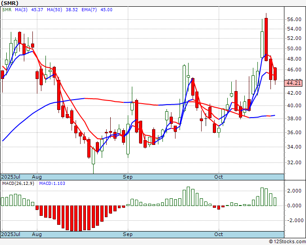Click the 40.00 price axis label
Image resolution: width=306 pixels, height=245 pixels.
[x=293, y=106]
